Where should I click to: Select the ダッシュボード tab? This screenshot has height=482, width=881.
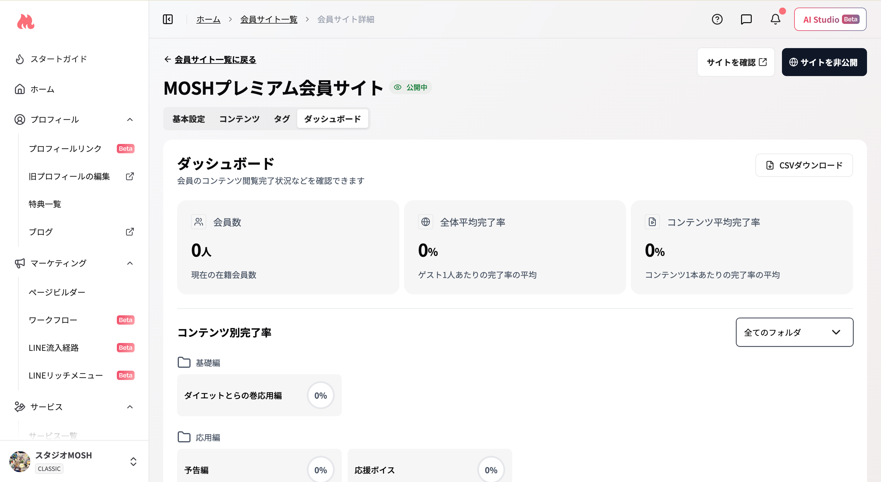coord(332,119)
